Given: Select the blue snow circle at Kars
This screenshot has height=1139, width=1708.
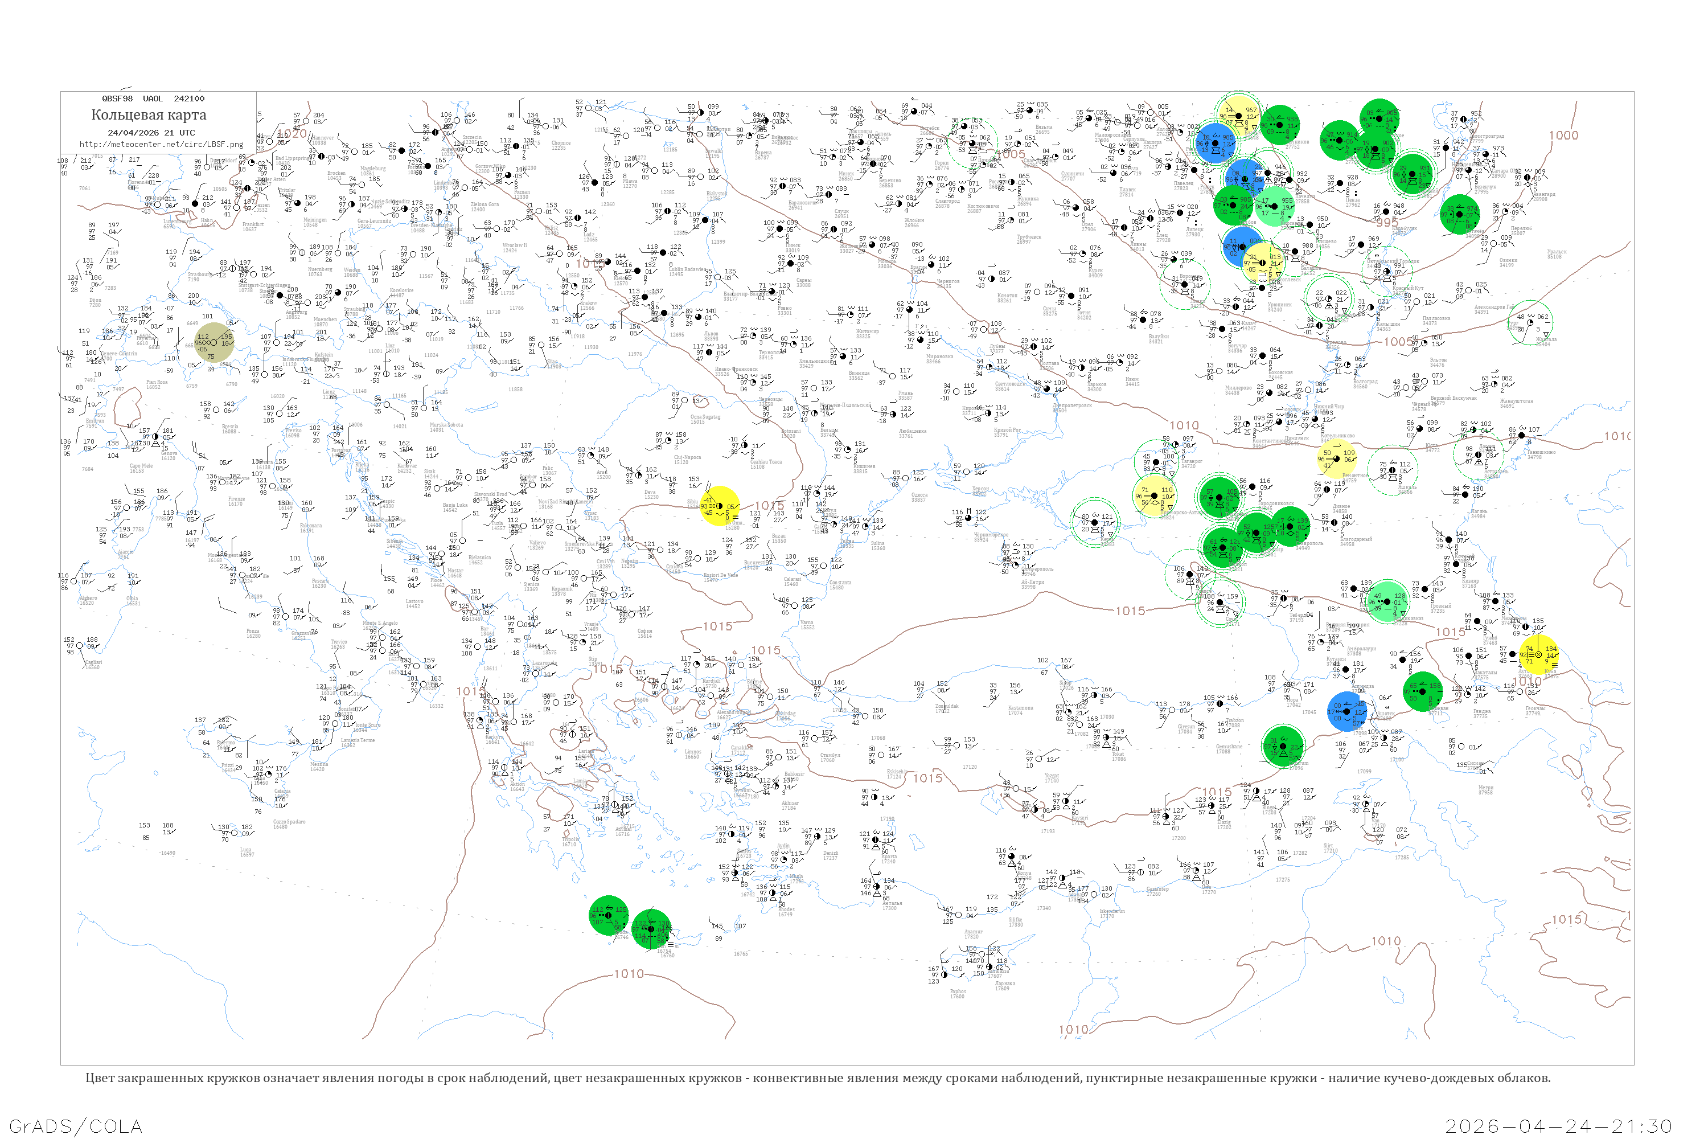Looking at the screenshot, I should [1347, 711].
